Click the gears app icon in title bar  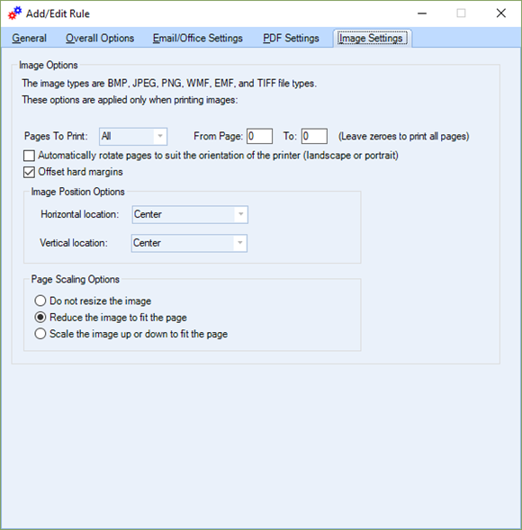click(x=15, y=13)
